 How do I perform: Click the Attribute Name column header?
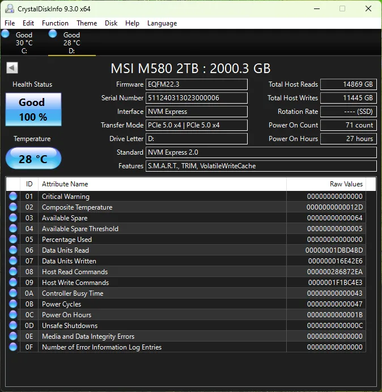(162, 184)
